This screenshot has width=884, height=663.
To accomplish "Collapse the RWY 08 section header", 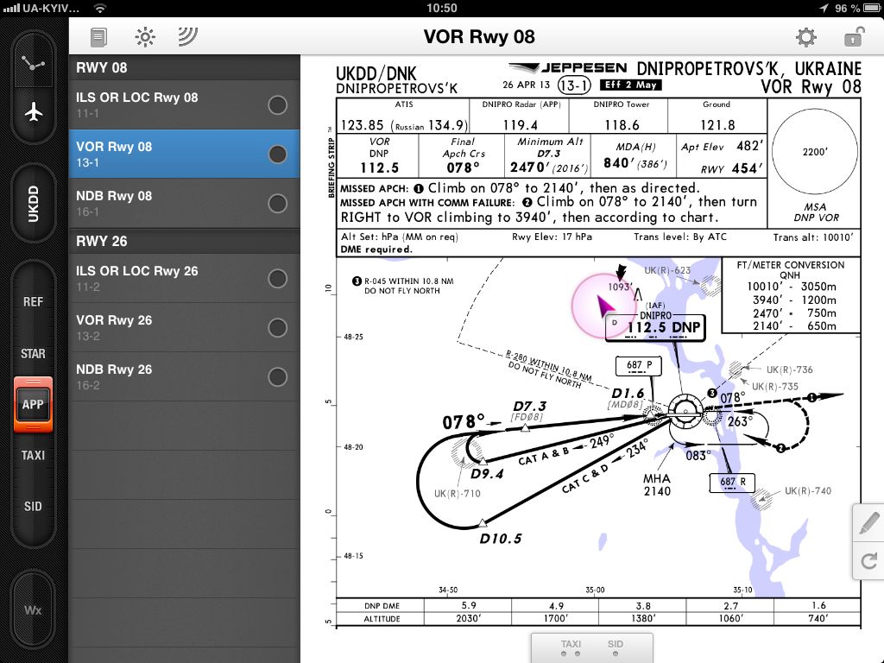I will tap(184, 67).
